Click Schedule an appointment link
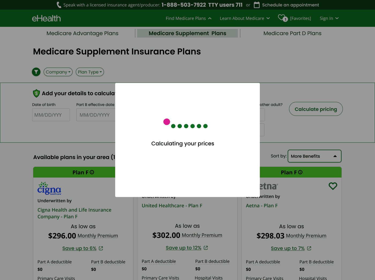This screenshot has height=280, width=375. (291, 5)
